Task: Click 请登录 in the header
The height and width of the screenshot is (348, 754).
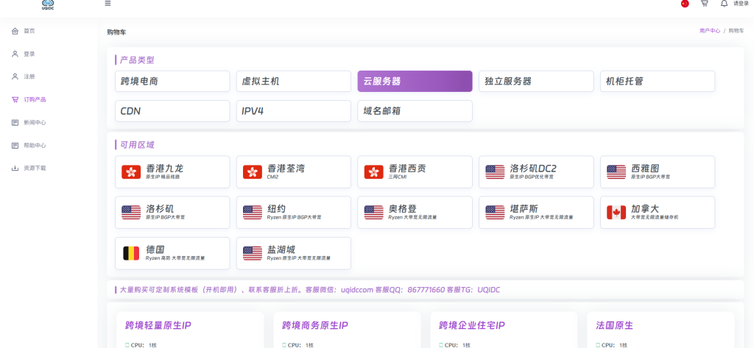Action: [741, 4]
